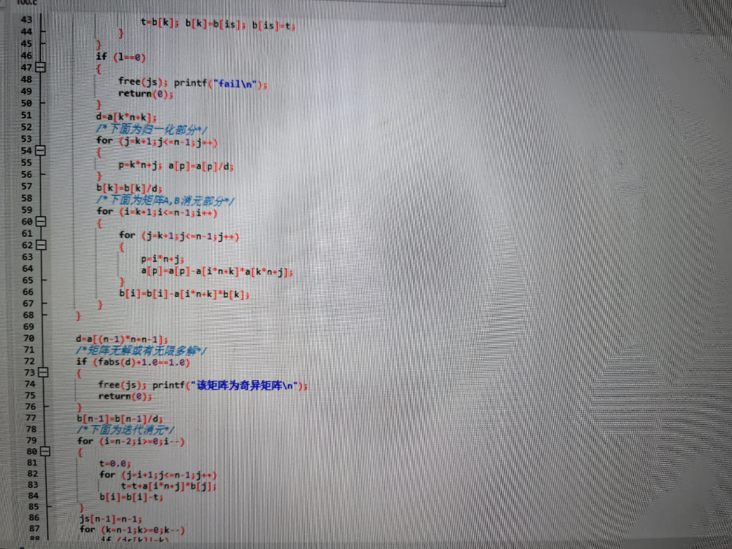Collapse the fold marker at line 54
The width and height of the screenshot is (732, 549).
tap(40, 151)
